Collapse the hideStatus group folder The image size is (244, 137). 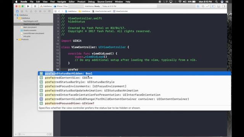pyautogui.click(x=17, y=18)
